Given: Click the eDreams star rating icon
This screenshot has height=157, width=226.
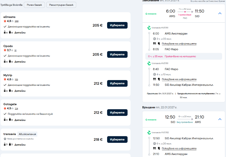Looking at the screenshot, I should 5,21.
